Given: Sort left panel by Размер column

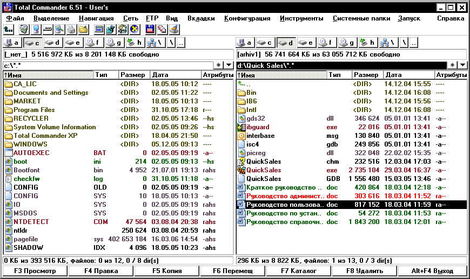Looking at the screenshot, I should tap(133, 75).
